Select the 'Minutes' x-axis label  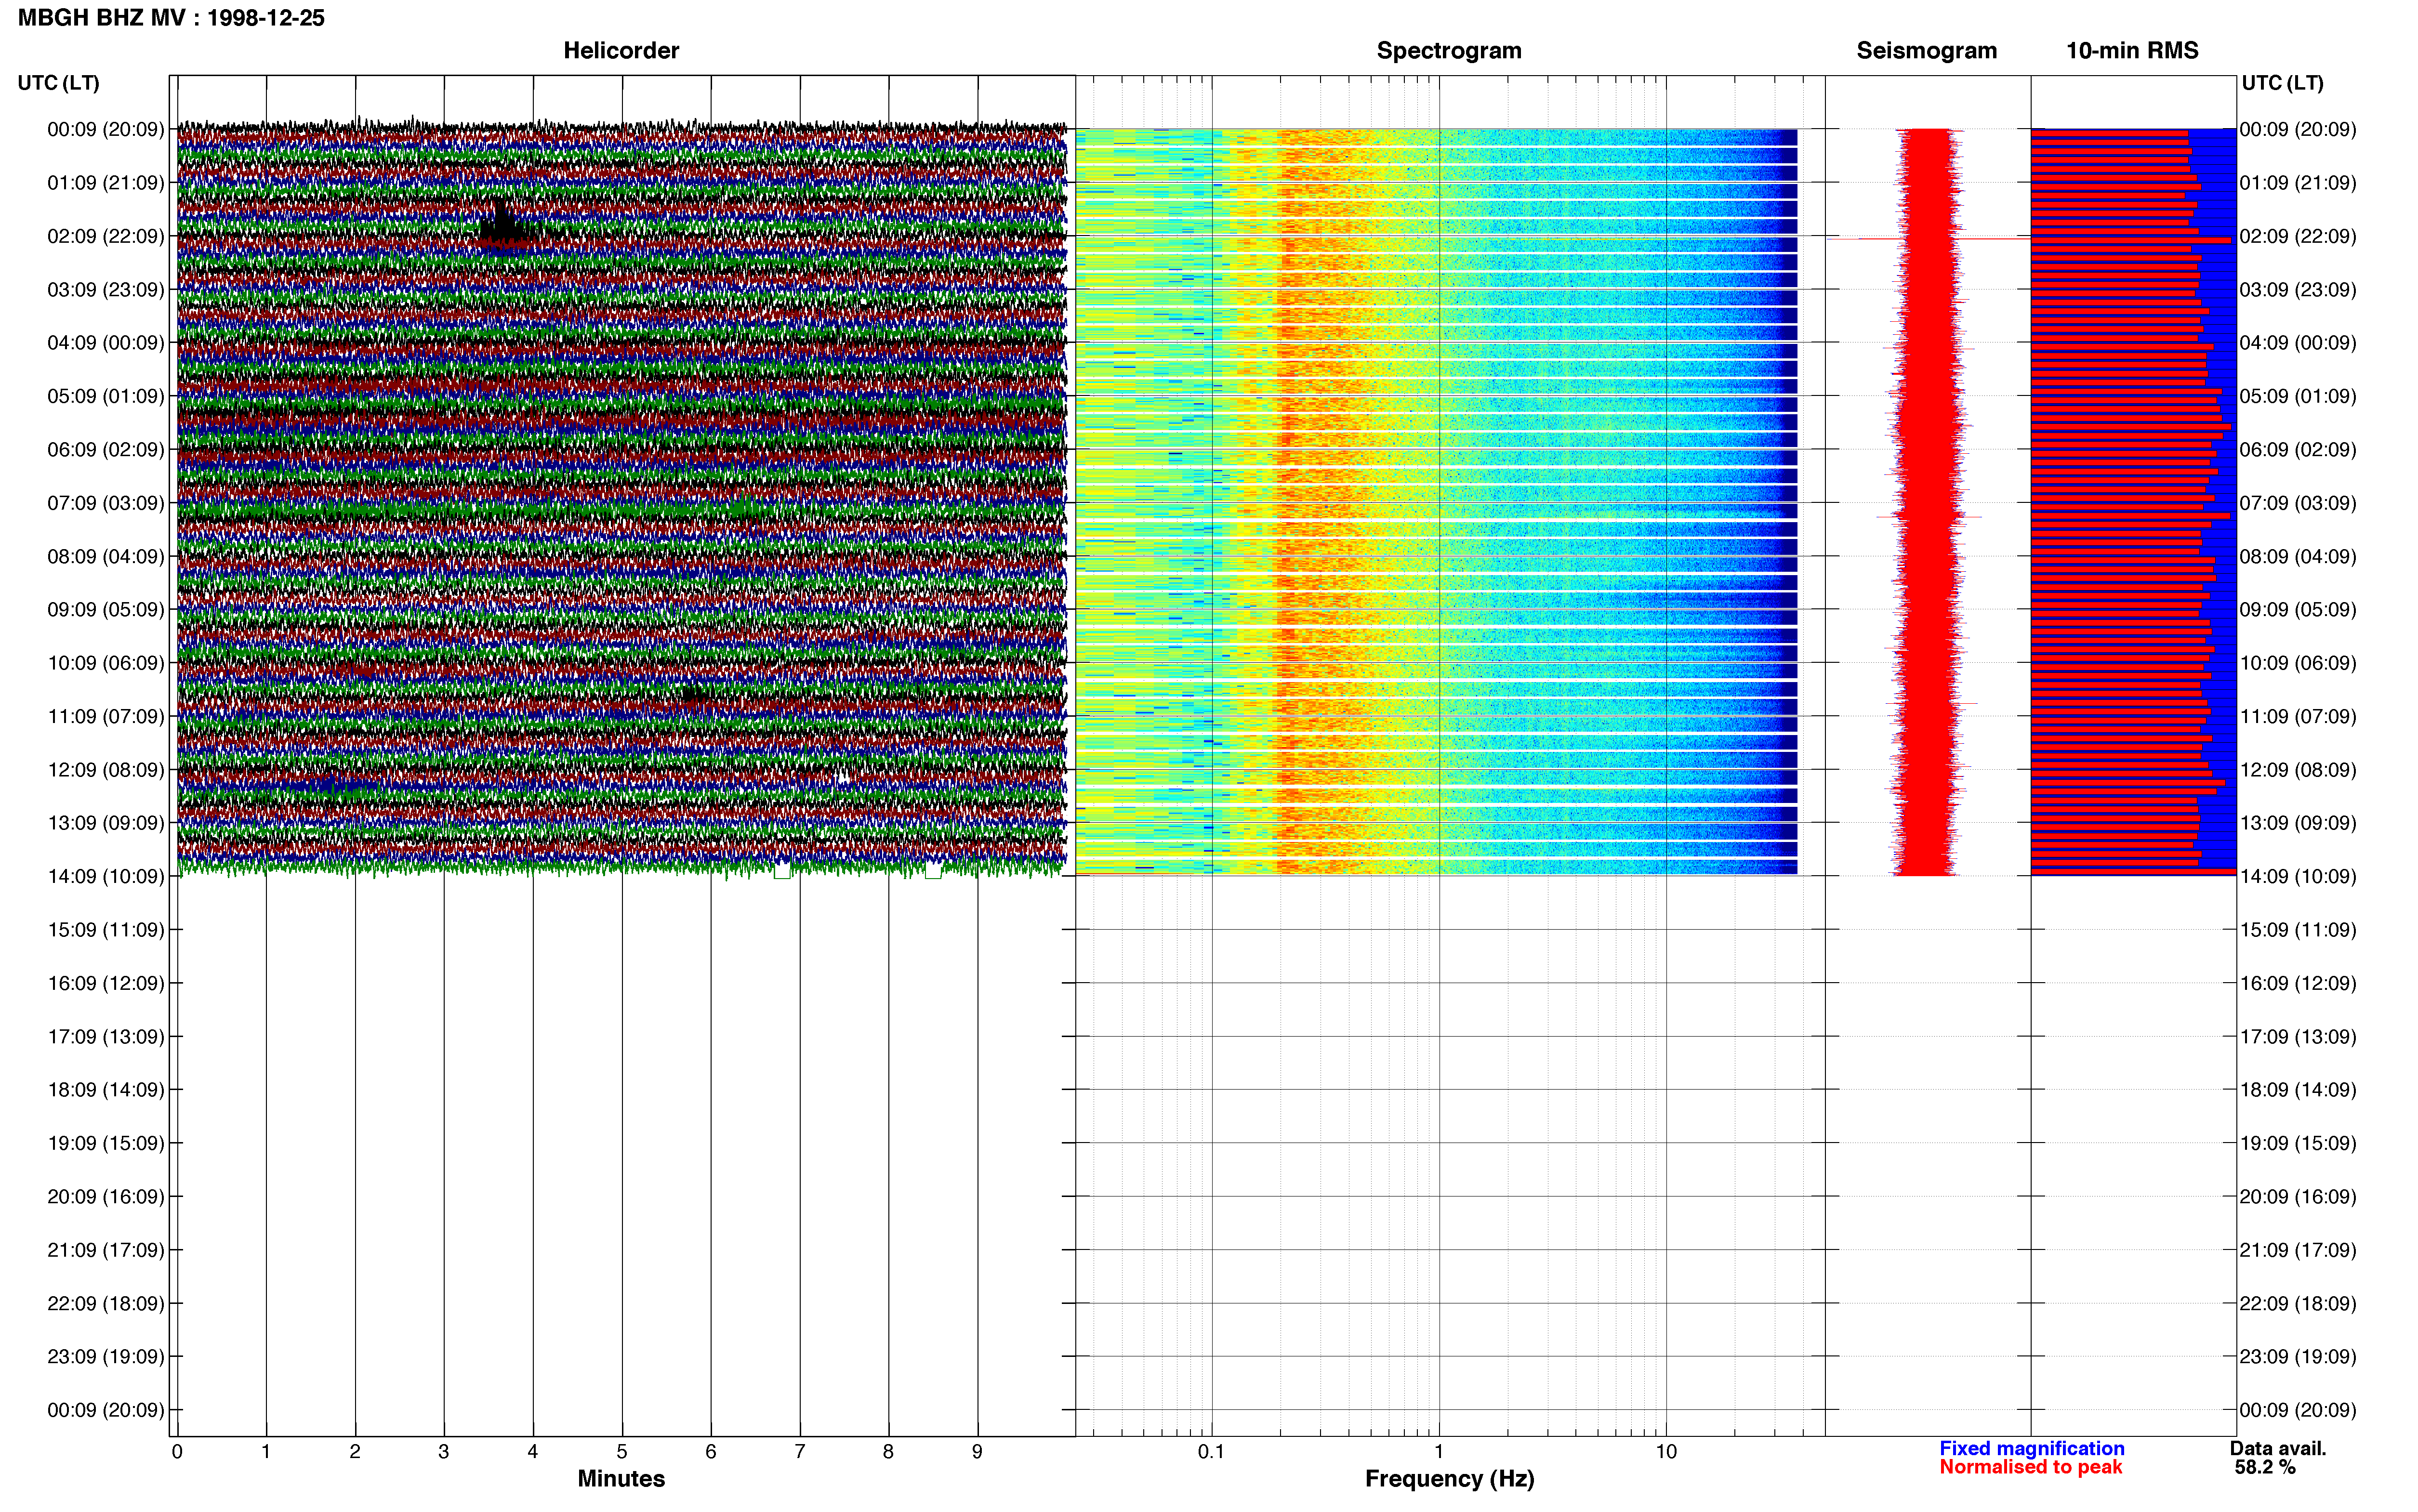[x=621, y=1478]
